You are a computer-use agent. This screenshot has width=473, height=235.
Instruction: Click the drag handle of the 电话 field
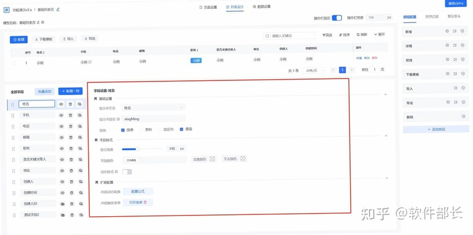12,126
